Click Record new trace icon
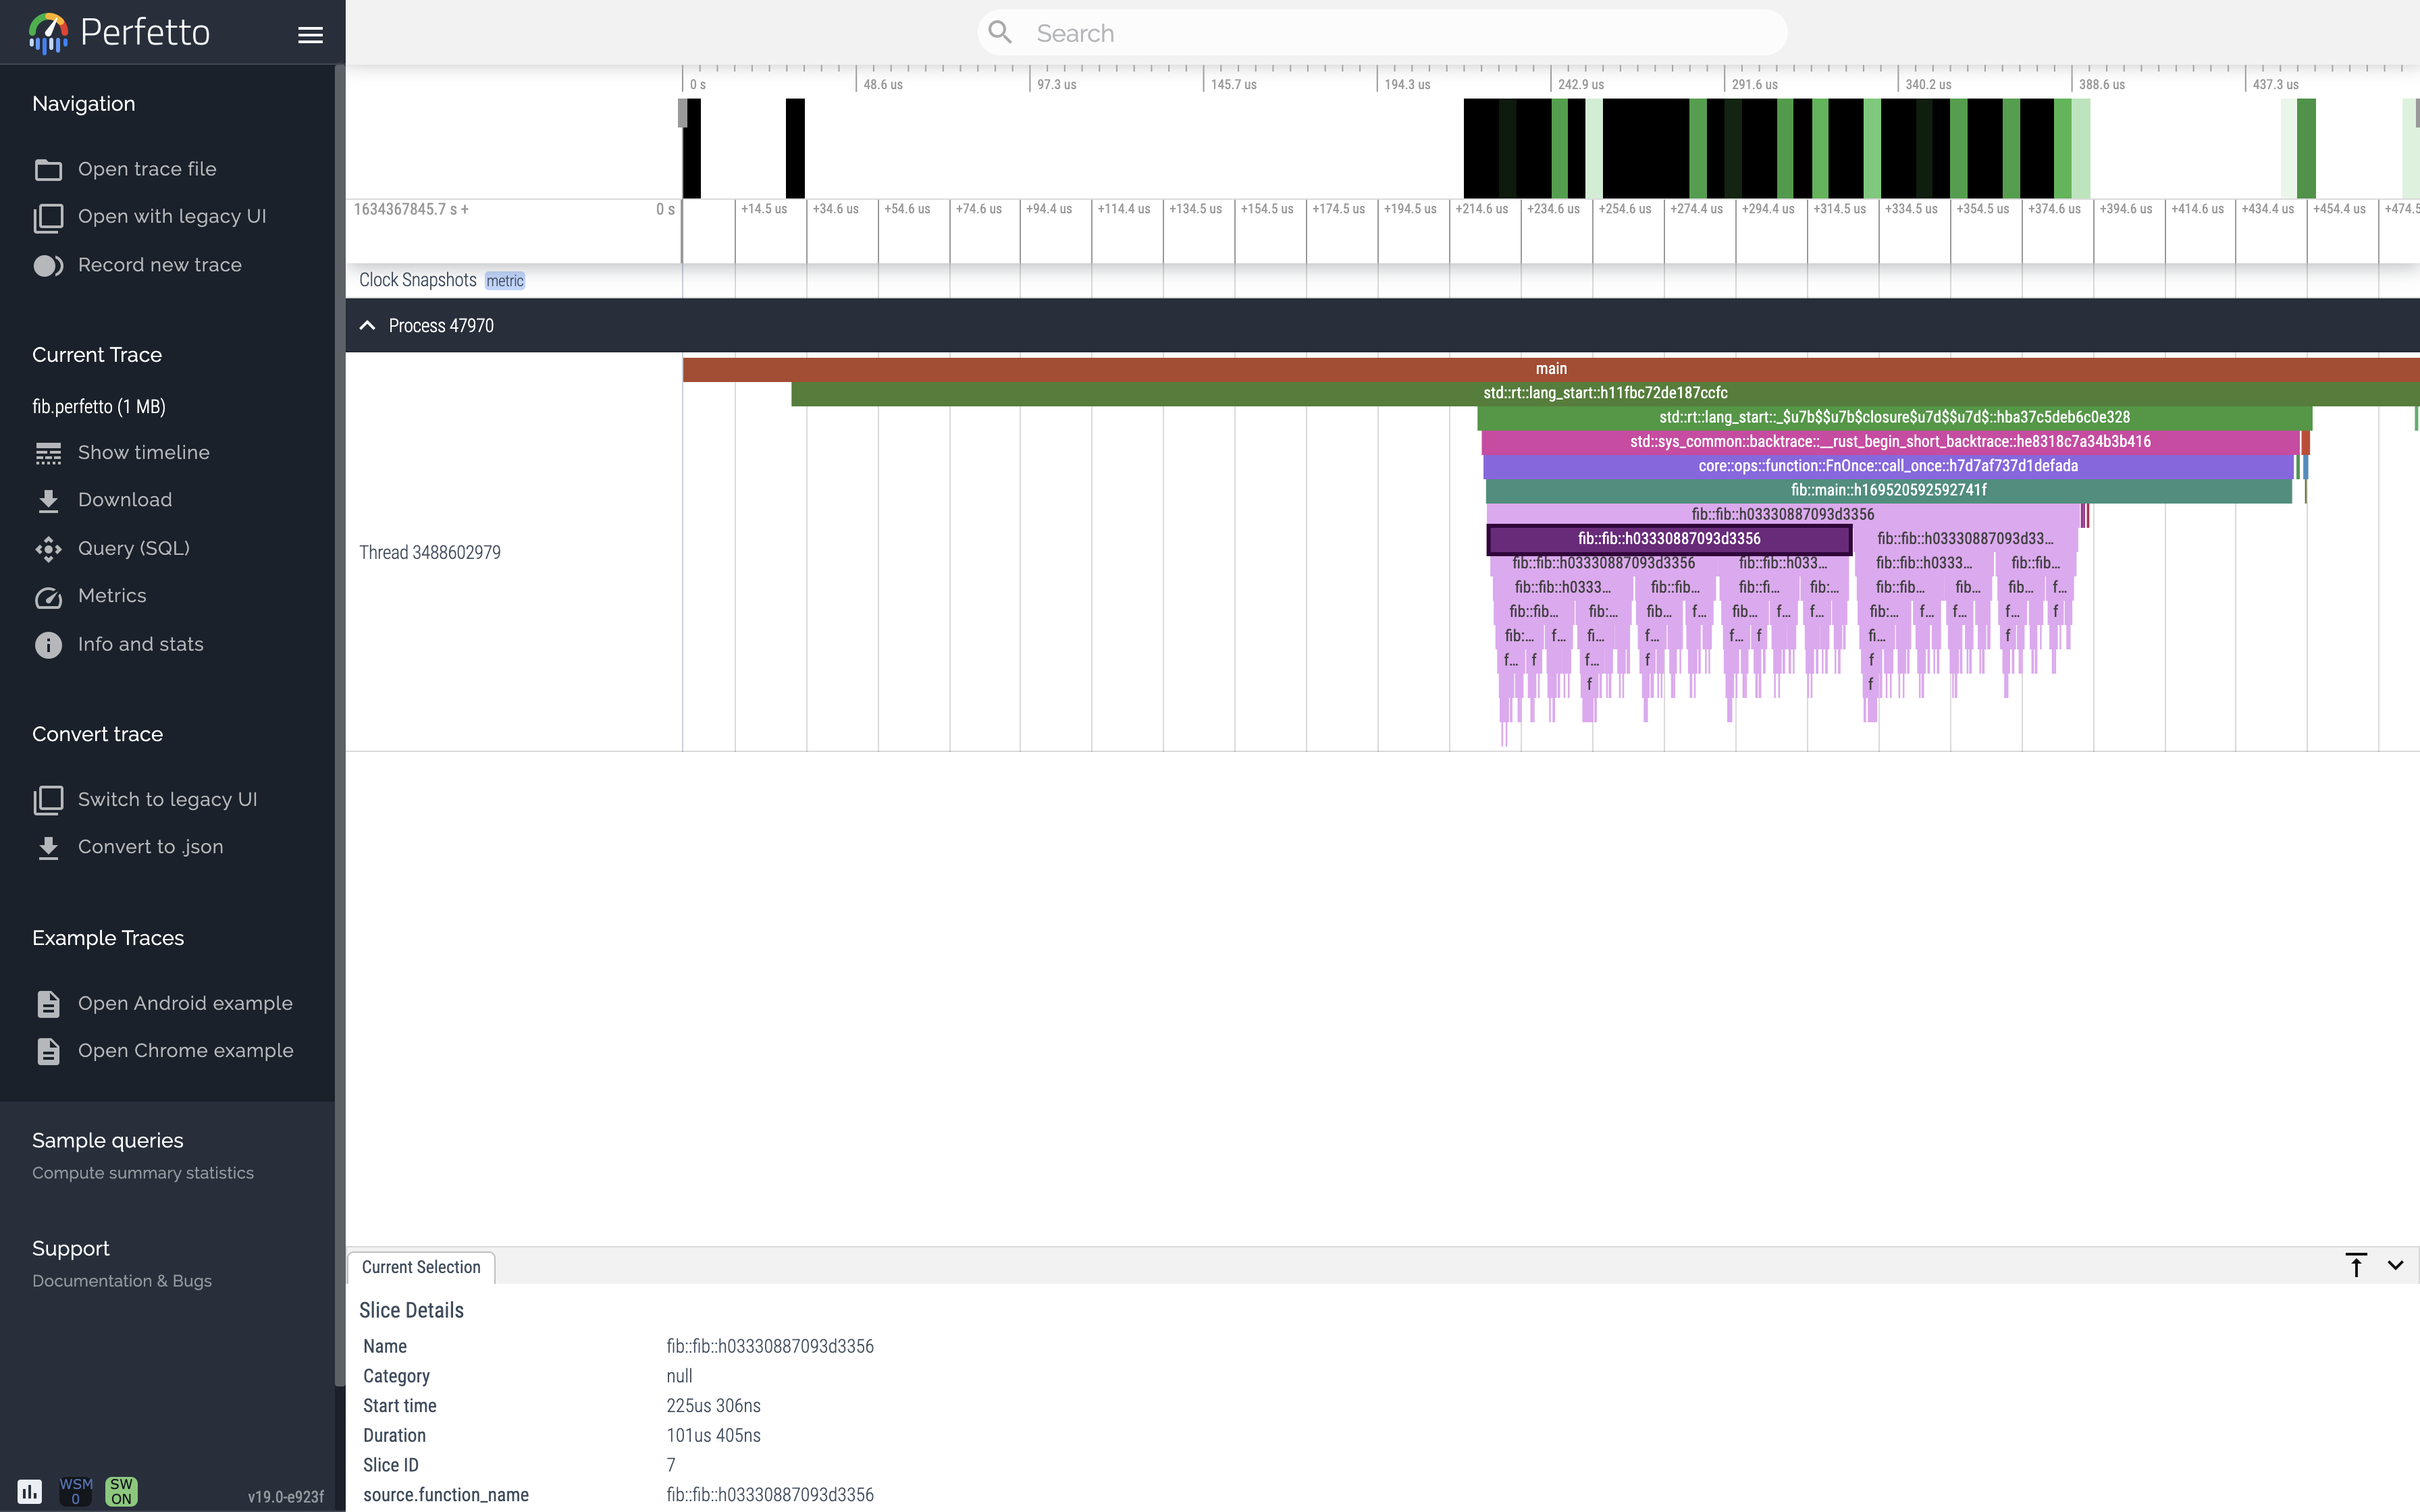 pos(47,265)
